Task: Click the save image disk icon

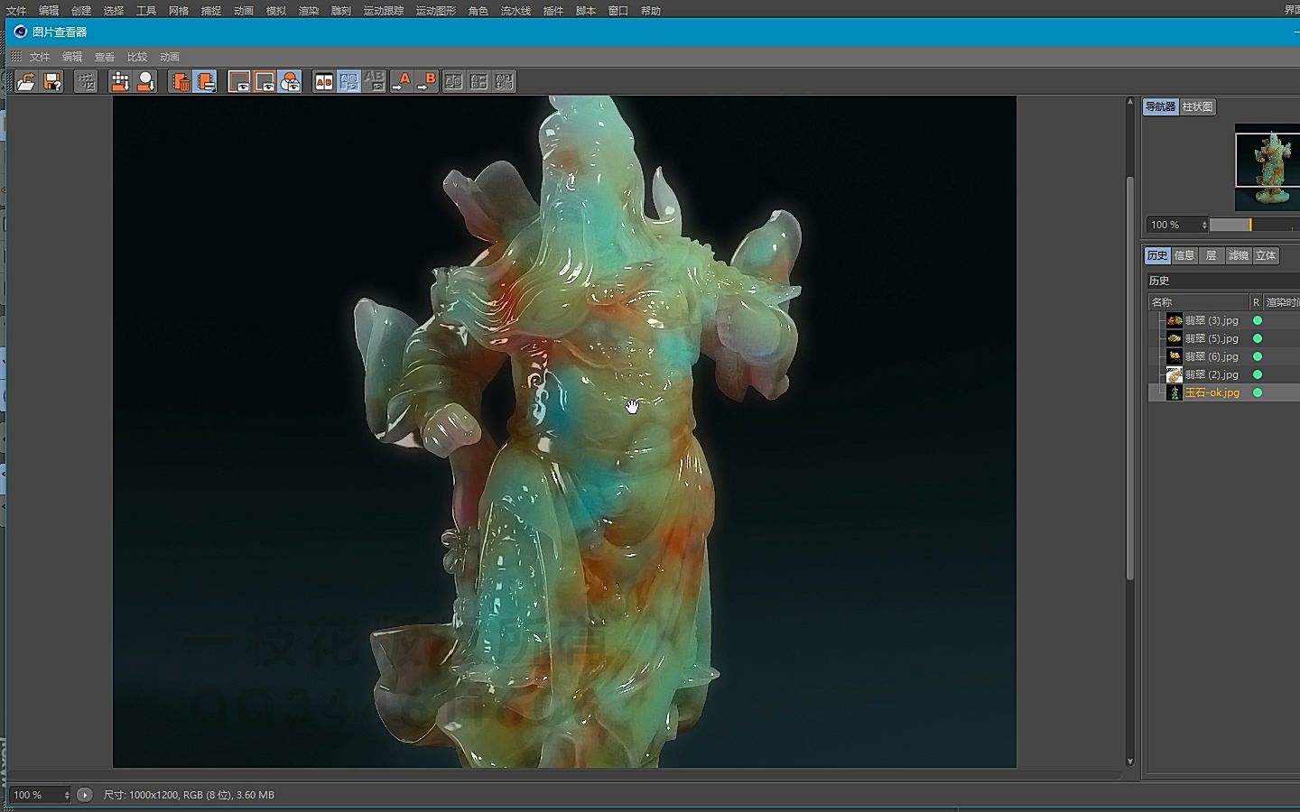Action: (52, 82)
